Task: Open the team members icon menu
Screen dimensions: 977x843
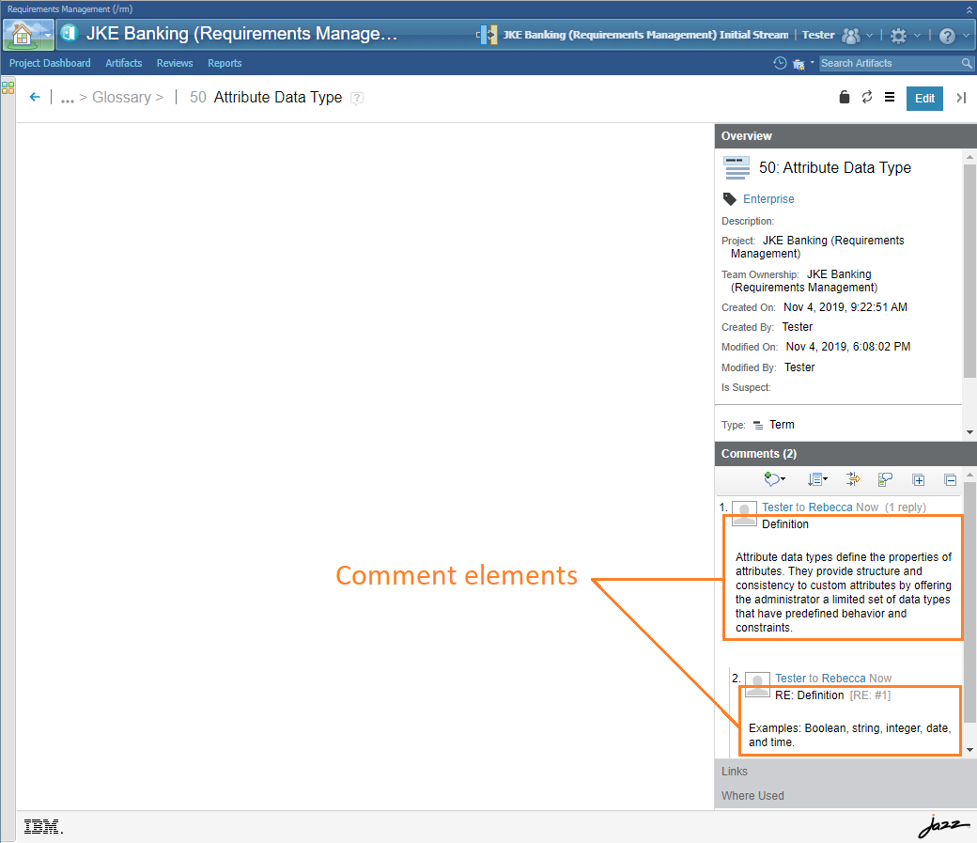Action: pyautogui.click(x=851, y=36)
